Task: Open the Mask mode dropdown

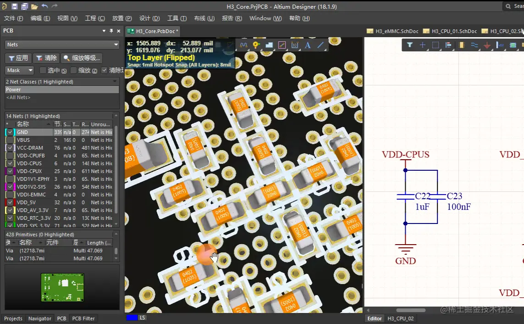Action: 20,70
